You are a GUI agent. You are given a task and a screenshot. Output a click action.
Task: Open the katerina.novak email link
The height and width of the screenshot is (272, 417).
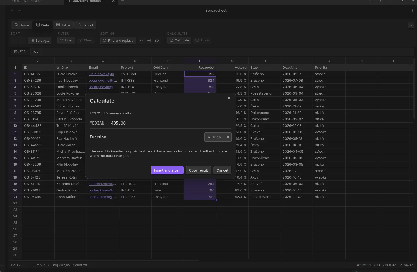(102, 184)
